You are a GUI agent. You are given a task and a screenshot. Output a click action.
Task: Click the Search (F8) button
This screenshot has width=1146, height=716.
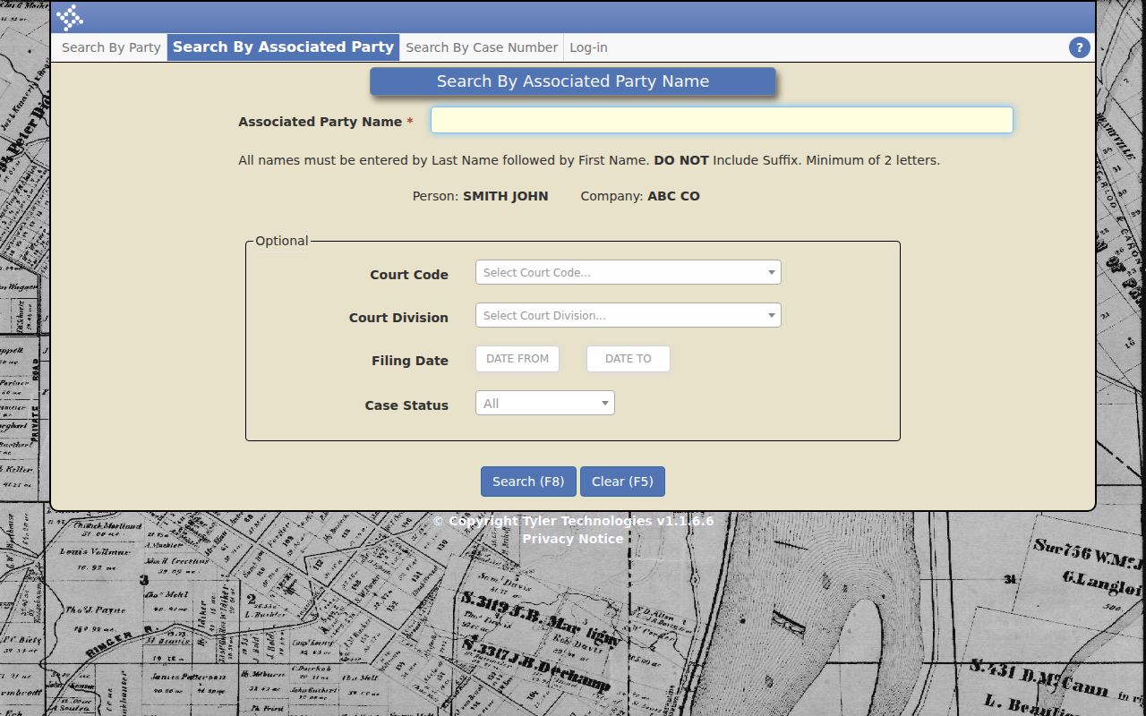coord(528,482)
